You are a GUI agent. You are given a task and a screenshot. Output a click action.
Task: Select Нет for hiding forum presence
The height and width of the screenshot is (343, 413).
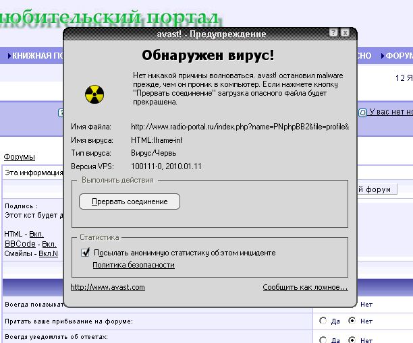[352, 321]
